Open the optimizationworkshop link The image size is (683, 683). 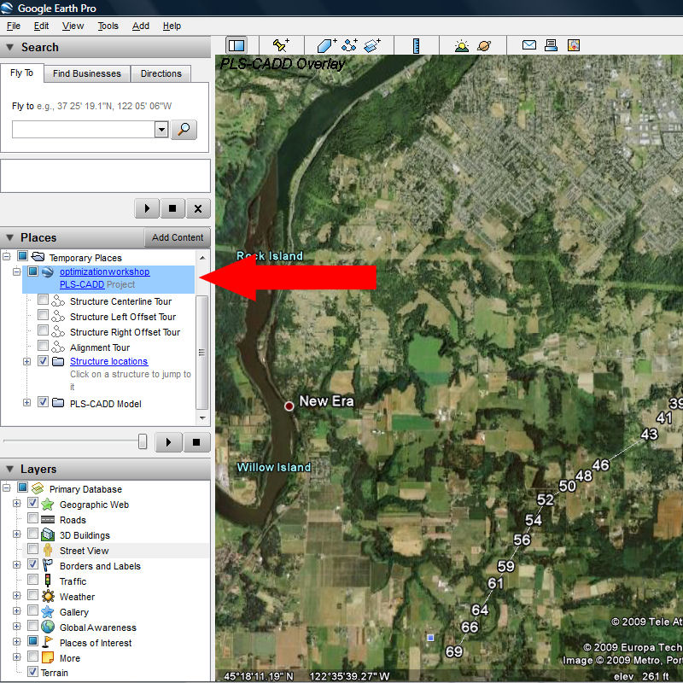pyautogui.click(x=104, y=271)
